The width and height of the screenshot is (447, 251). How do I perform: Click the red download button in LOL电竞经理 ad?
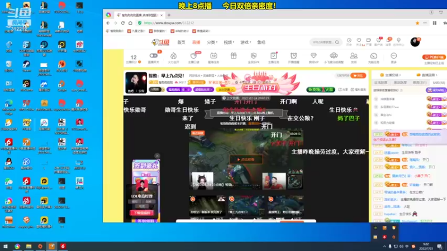[x=142, y=213]
